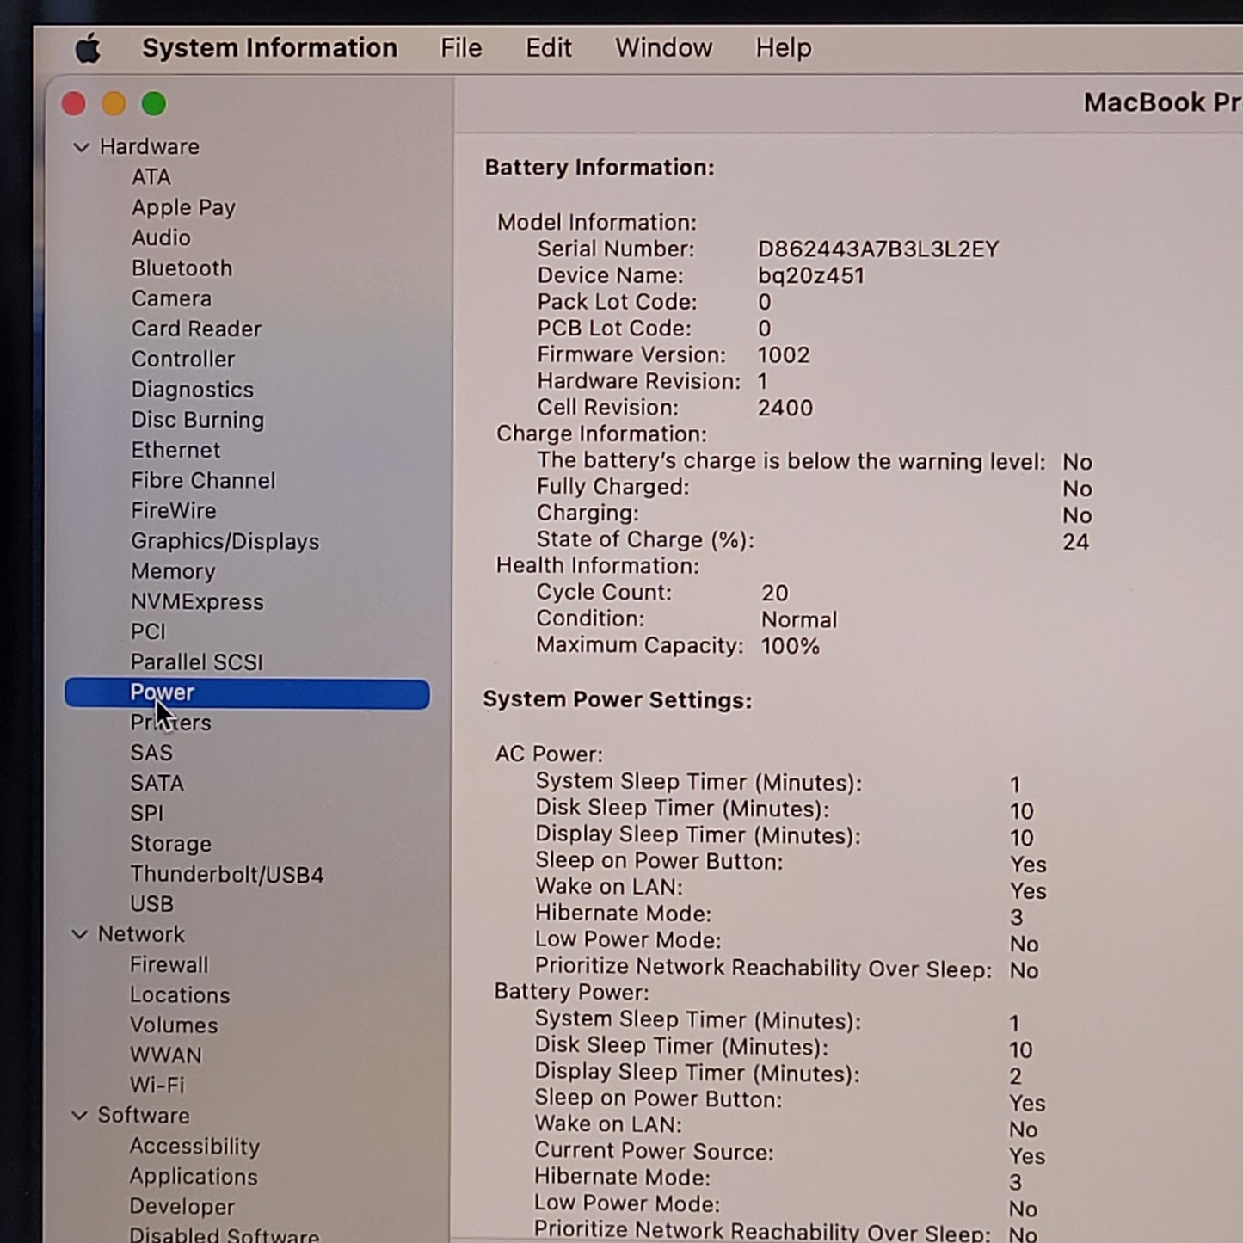Select Disc Burning in the sidebar

(x=197, y=420)
